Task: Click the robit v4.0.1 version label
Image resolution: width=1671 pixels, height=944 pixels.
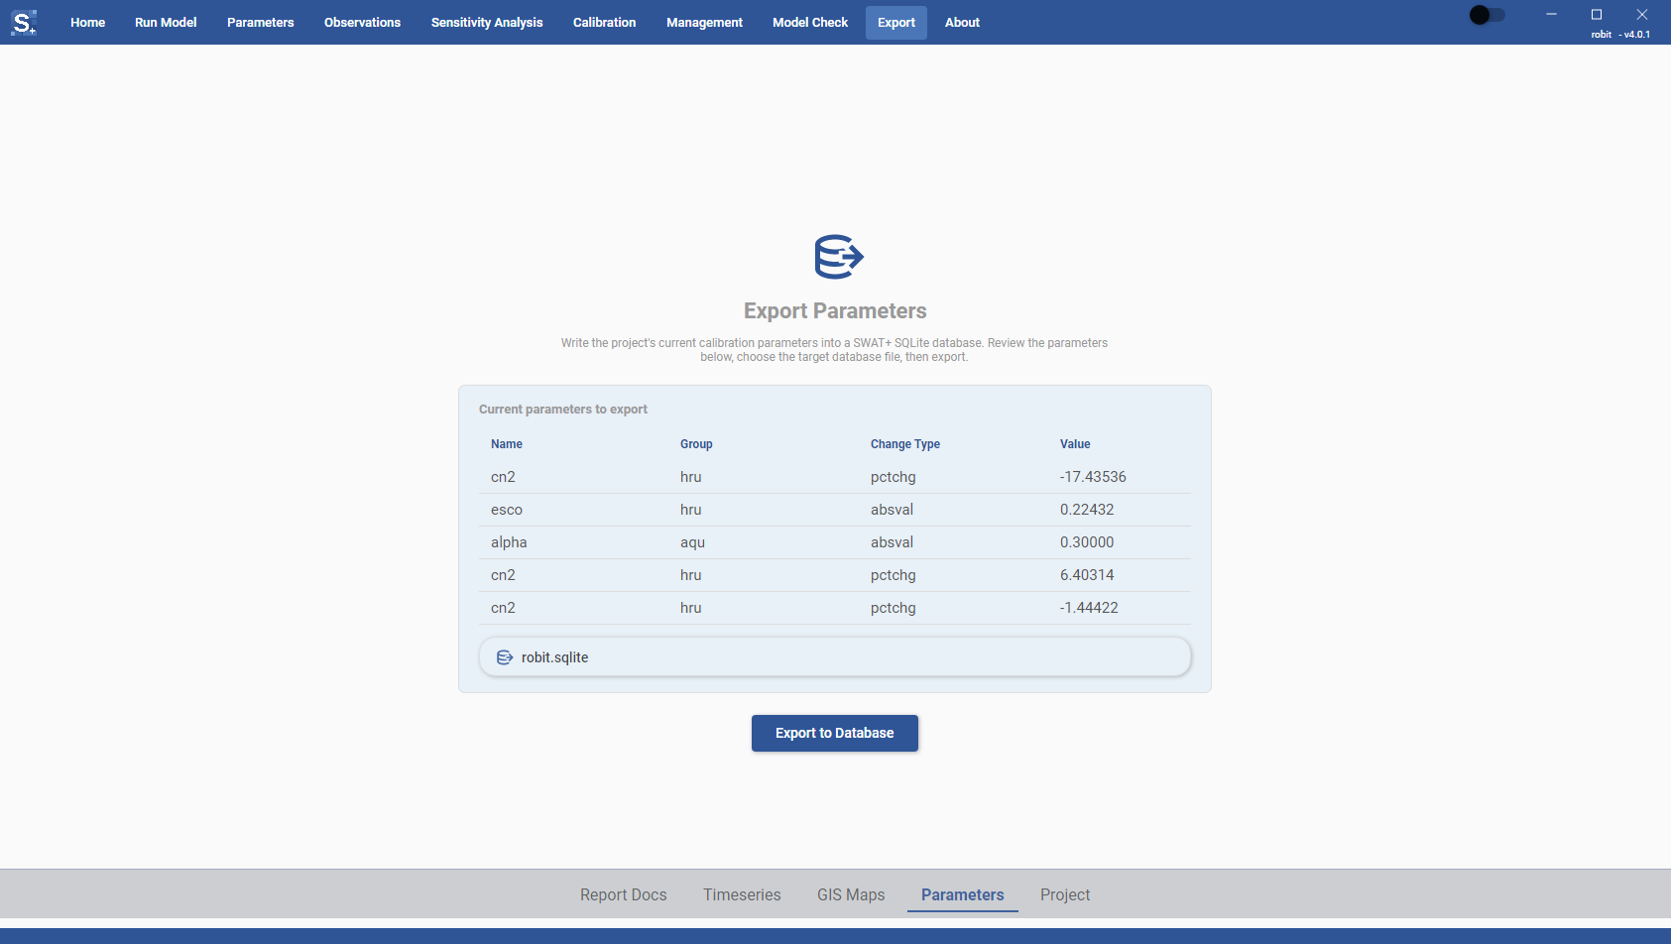Action: point(1620,35)
